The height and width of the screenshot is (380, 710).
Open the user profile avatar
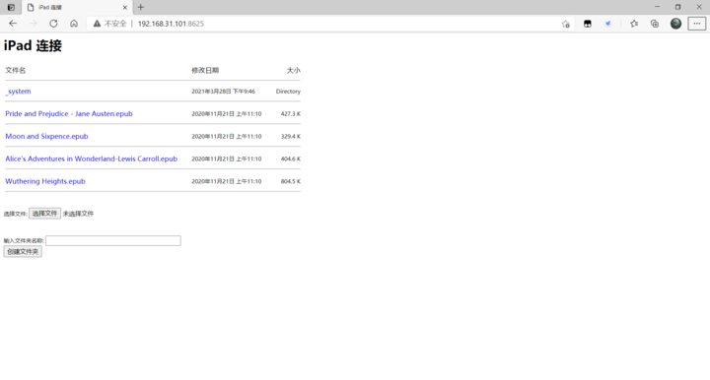tap(675, 24)
